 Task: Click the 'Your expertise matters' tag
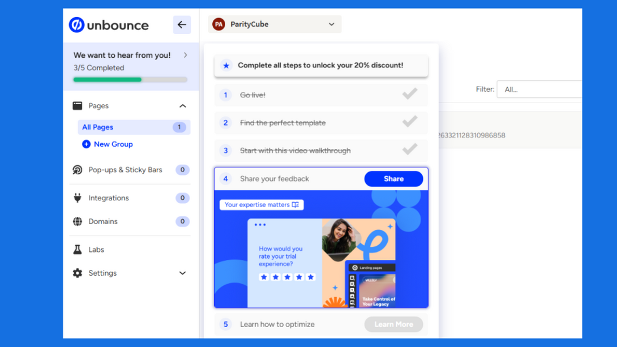point(262,204)
